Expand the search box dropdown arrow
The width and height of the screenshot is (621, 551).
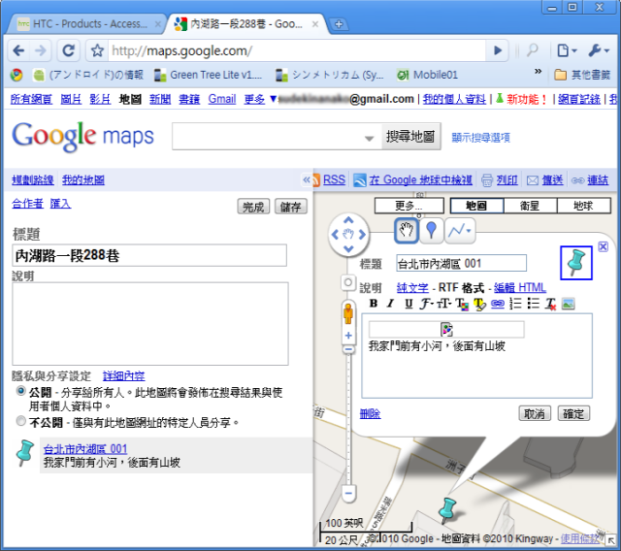[369, 138]
